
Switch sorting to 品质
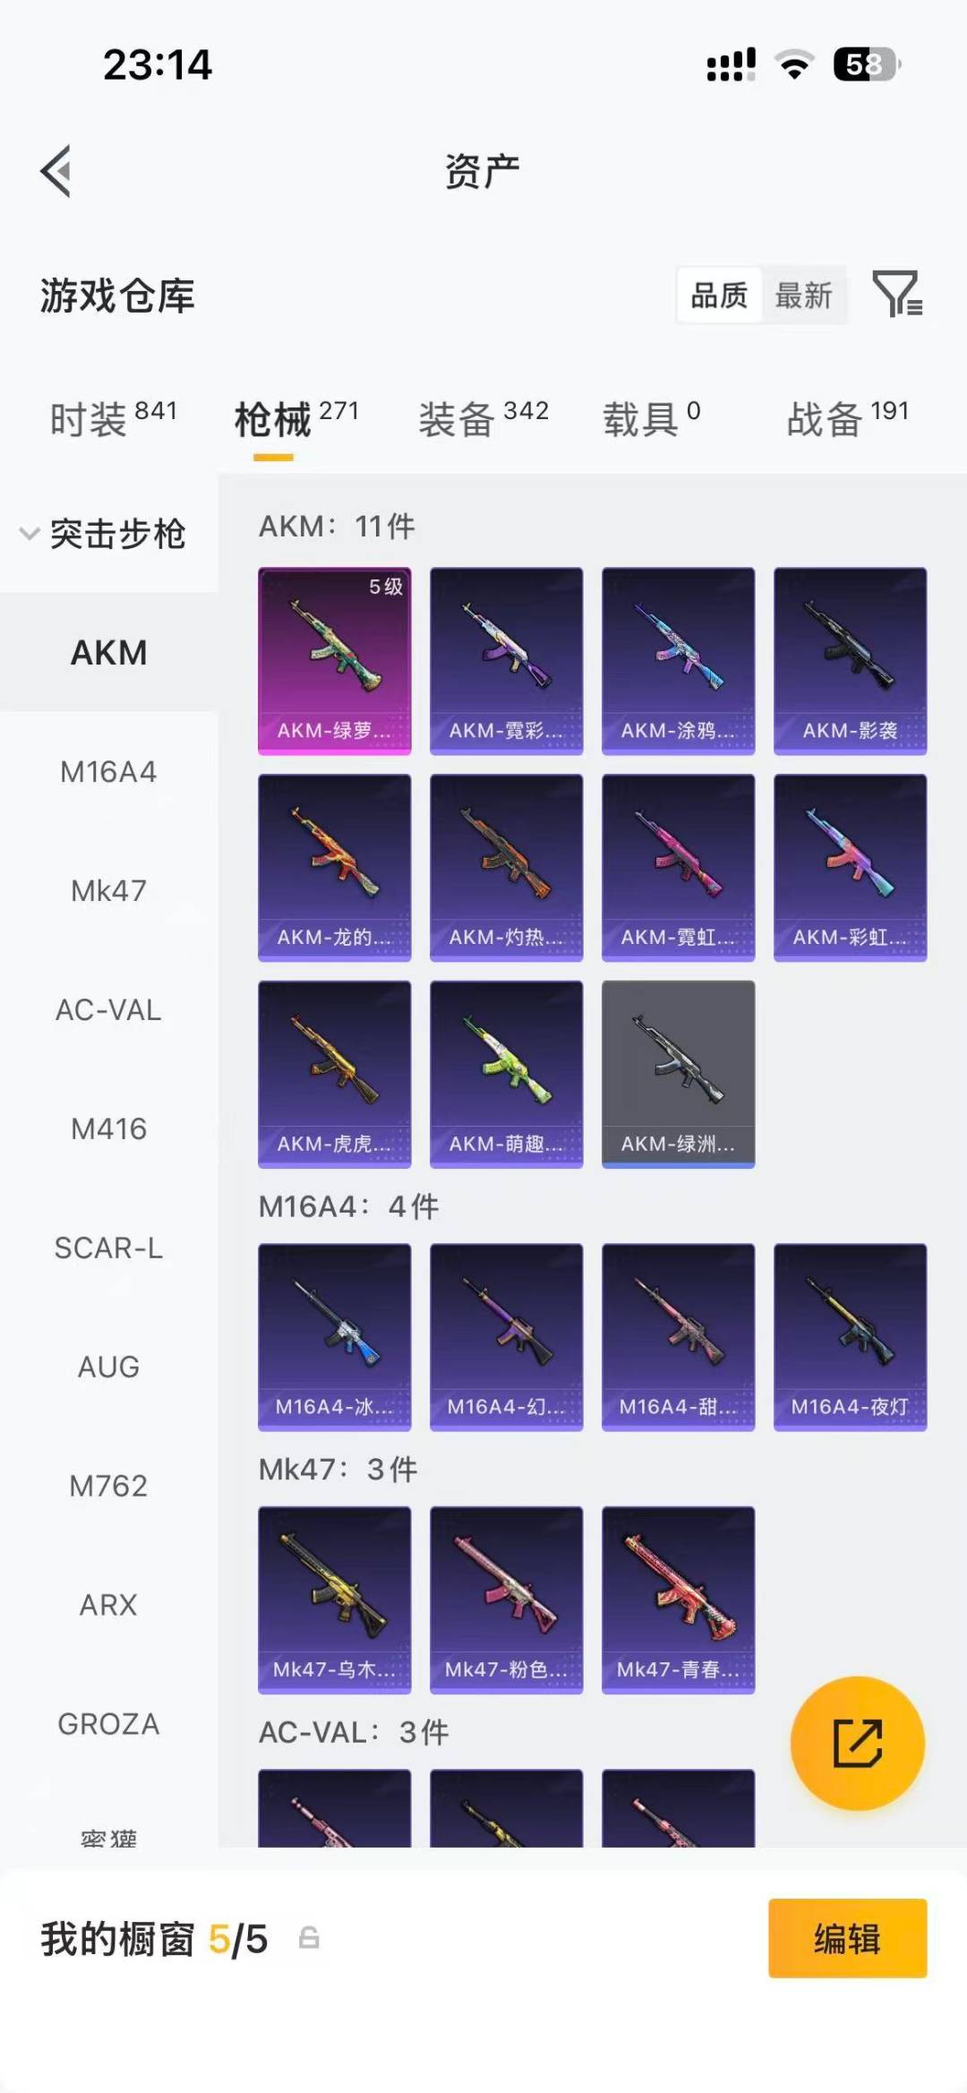click(719, 295)
